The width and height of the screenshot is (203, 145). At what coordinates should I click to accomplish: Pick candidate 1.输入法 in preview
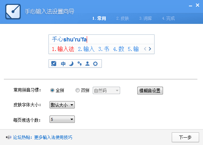(63, 49)
